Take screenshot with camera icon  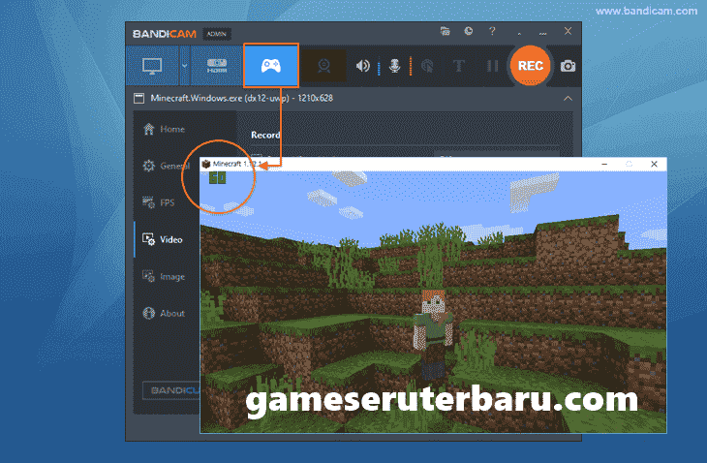(568, 66)
